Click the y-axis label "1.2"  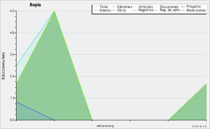[x=12, y=98]
